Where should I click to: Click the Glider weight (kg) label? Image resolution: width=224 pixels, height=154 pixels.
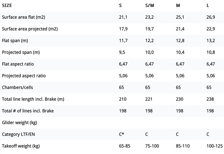(20, 122)
